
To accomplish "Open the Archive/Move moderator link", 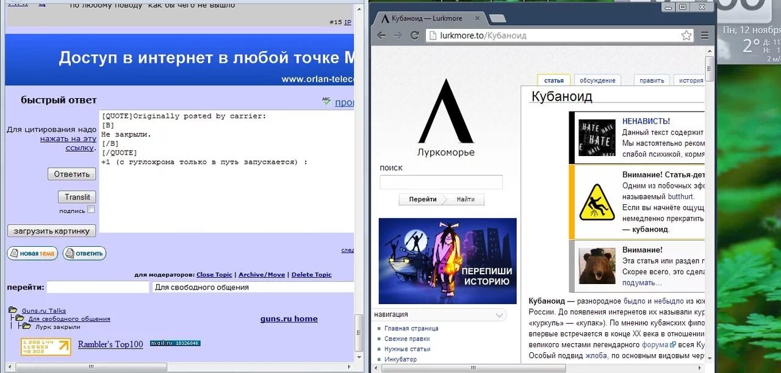I will tap(262, 275).
